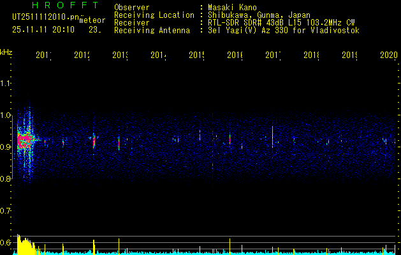The image size is (401, 255).
Task: Click the date stamp '25.11.11 20:10'
Action: (x=43, y=30)
